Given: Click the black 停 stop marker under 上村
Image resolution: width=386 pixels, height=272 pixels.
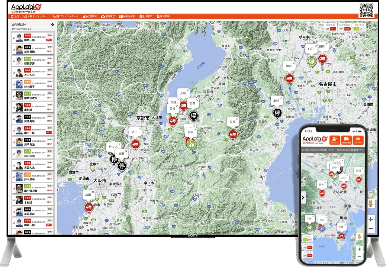Looking at the screenshot, I should pos(277,113).
